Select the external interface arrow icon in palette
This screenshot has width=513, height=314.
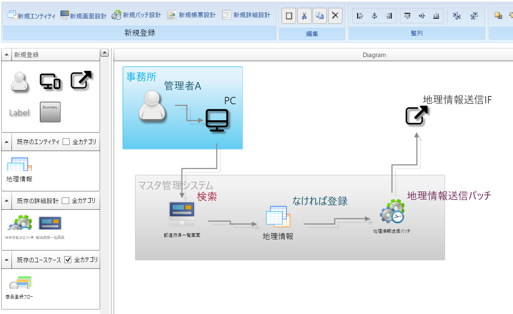pos(81,80)
